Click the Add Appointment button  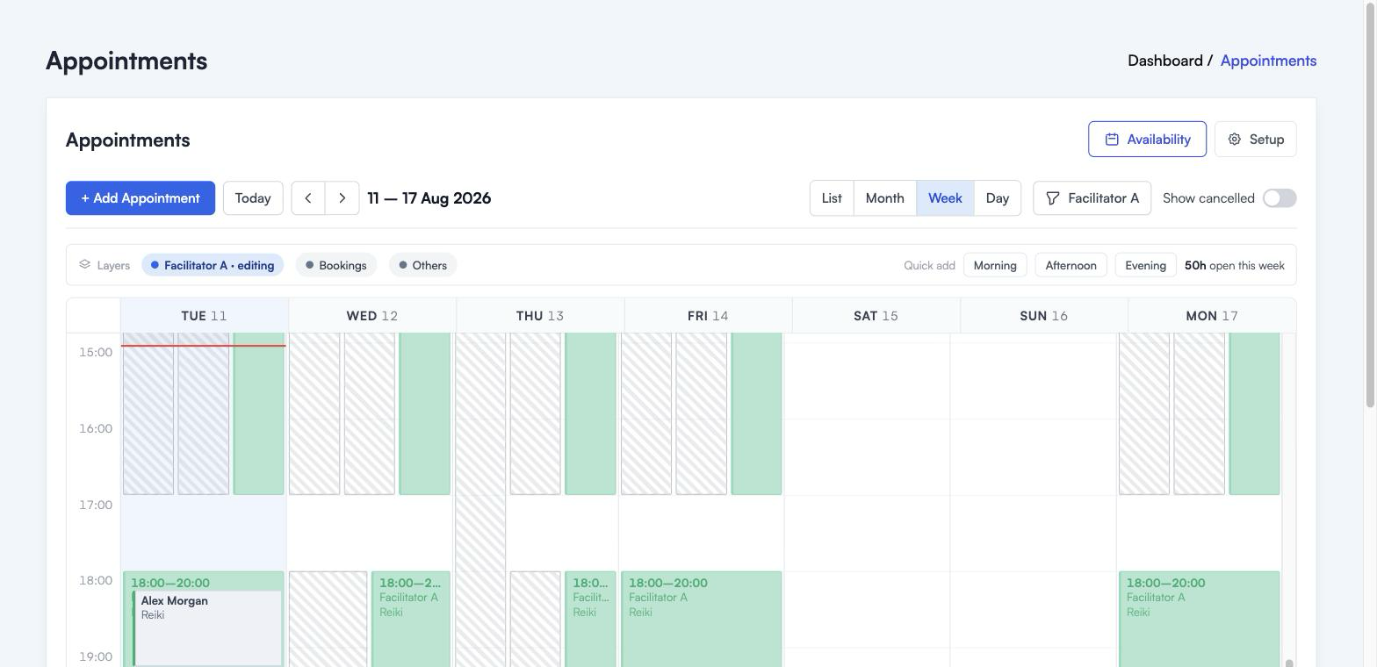141,198
